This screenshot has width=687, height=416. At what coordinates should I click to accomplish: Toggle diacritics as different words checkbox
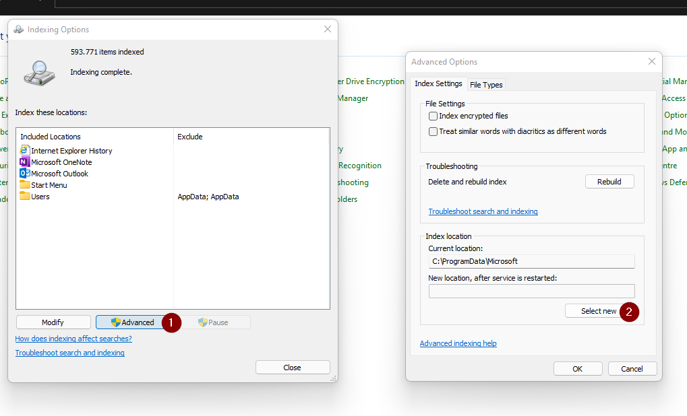pyautogui.click(x=433, y=132)
